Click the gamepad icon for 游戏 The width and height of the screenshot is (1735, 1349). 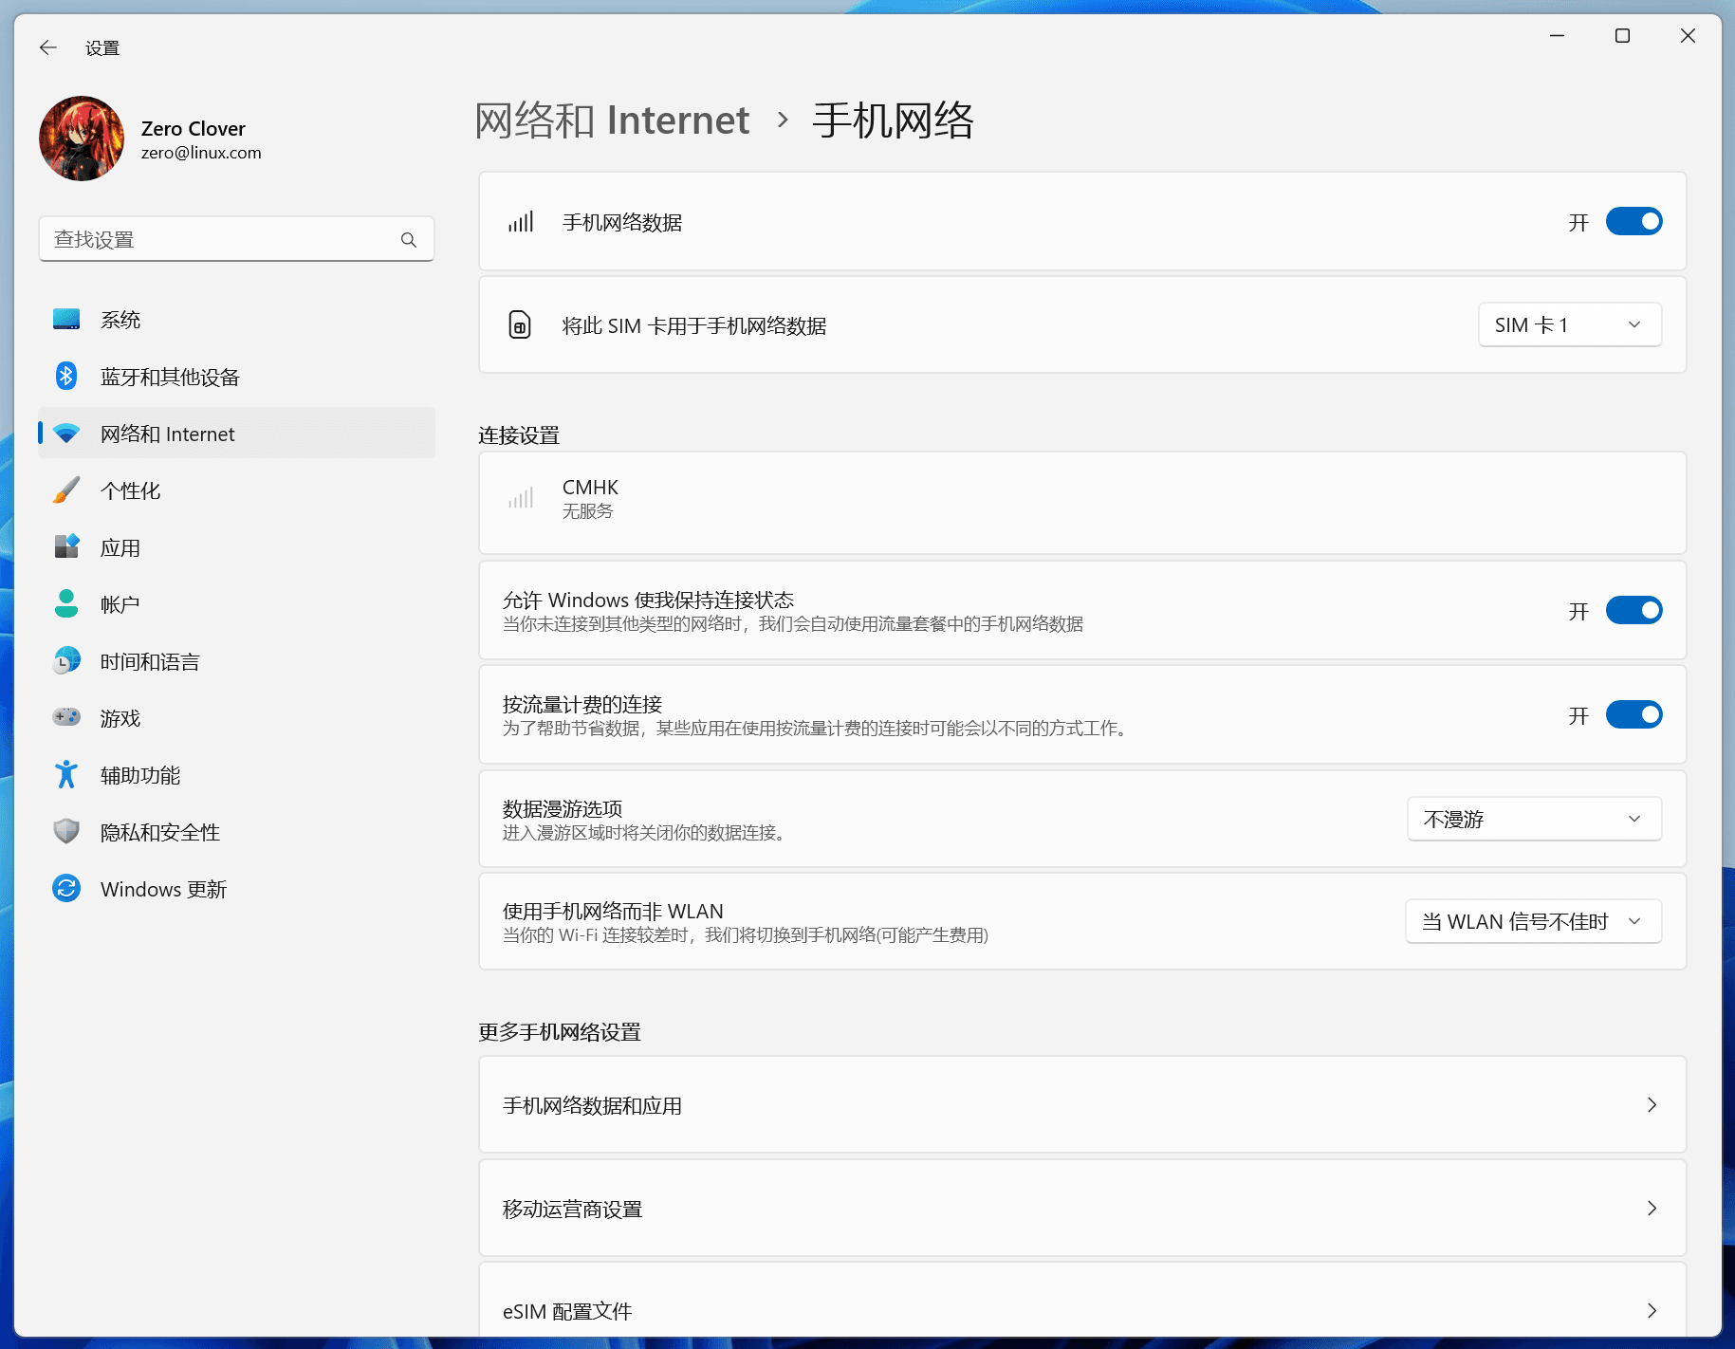point(66,717)
